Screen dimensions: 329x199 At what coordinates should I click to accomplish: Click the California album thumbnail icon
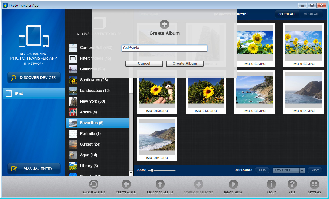73,69
